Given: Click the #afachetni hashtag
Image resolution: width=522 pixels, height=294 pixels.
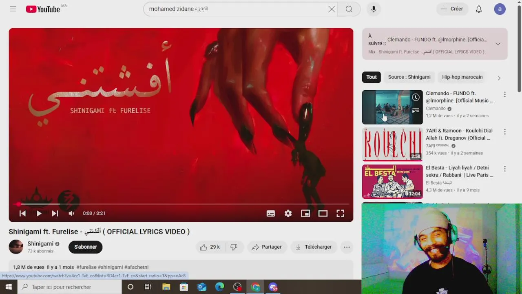Looking at the screenshot, I should 136,267.
